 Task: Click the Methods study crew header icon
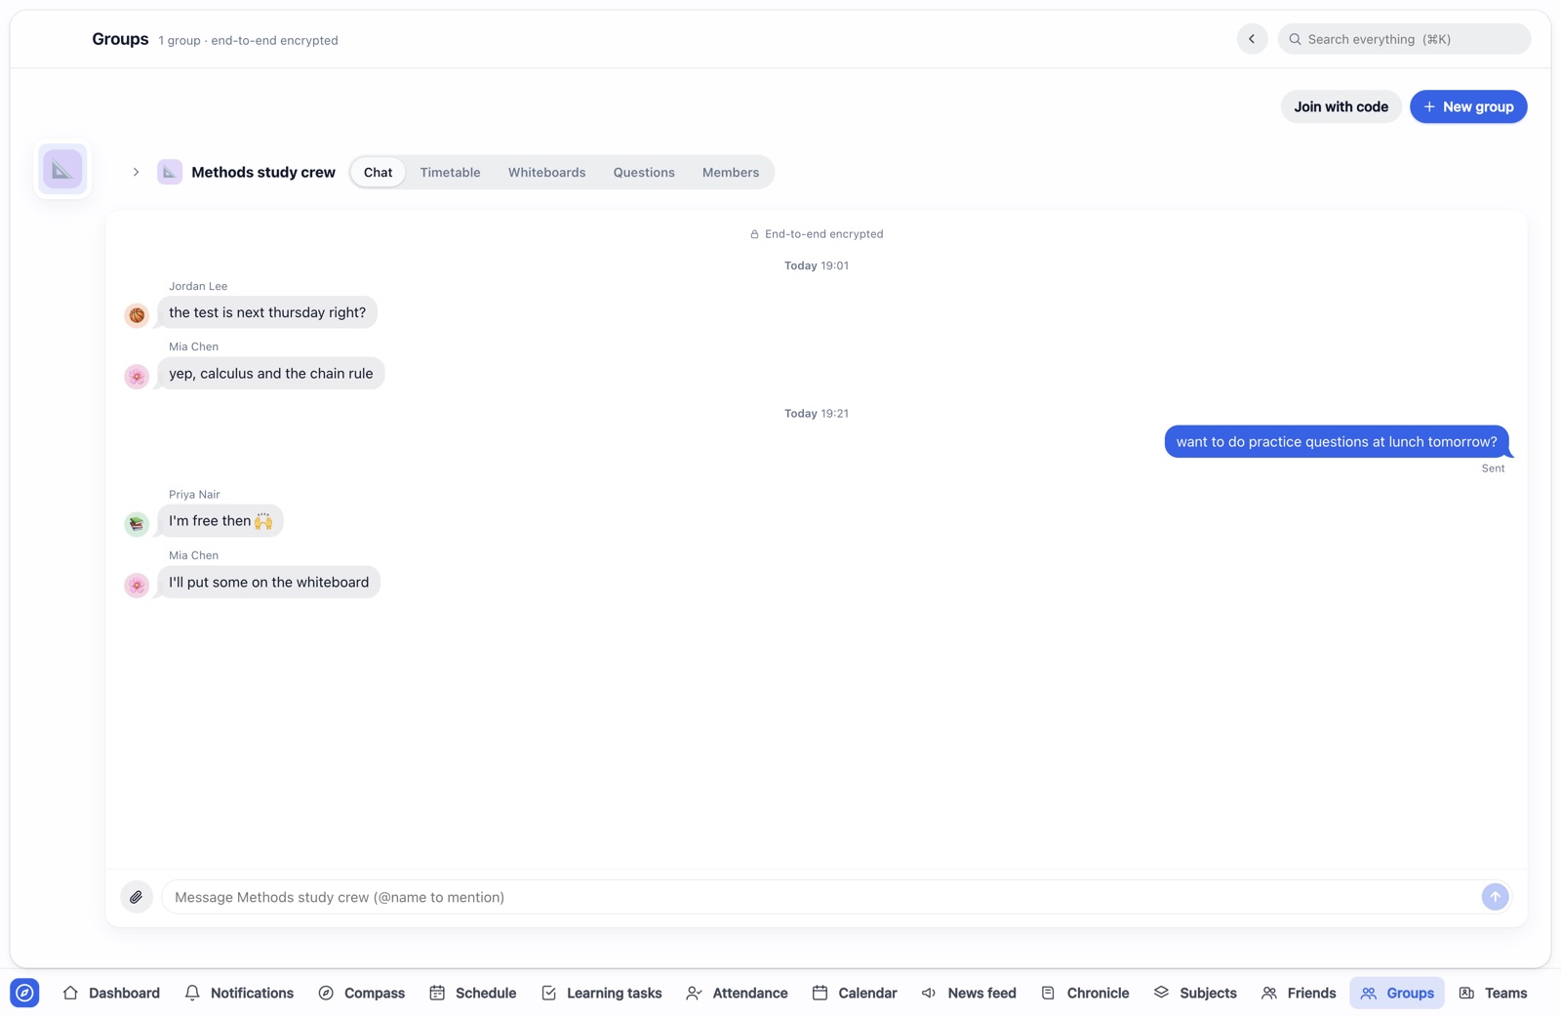[x=170, y=172]
